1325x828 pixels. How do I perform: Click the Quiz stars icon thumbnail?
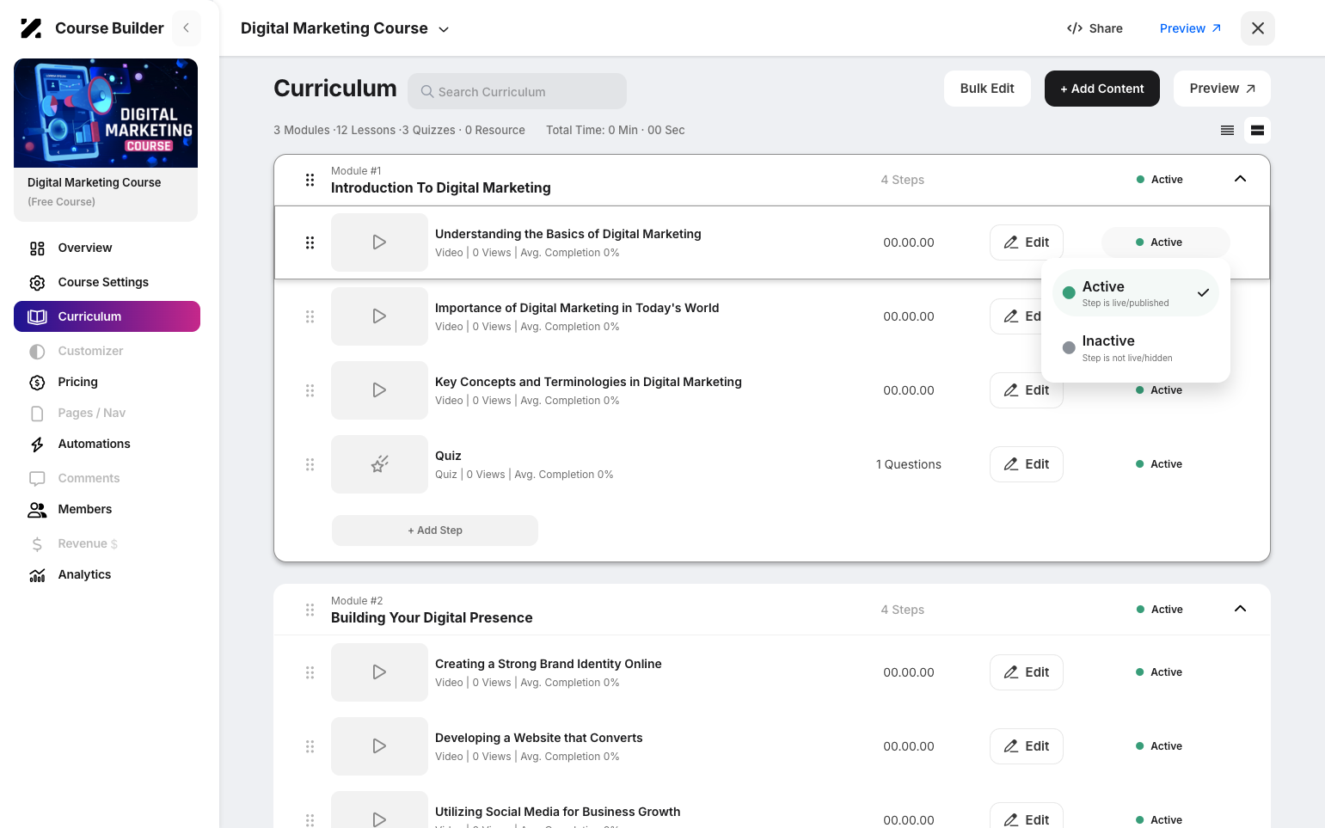point(379,464)
